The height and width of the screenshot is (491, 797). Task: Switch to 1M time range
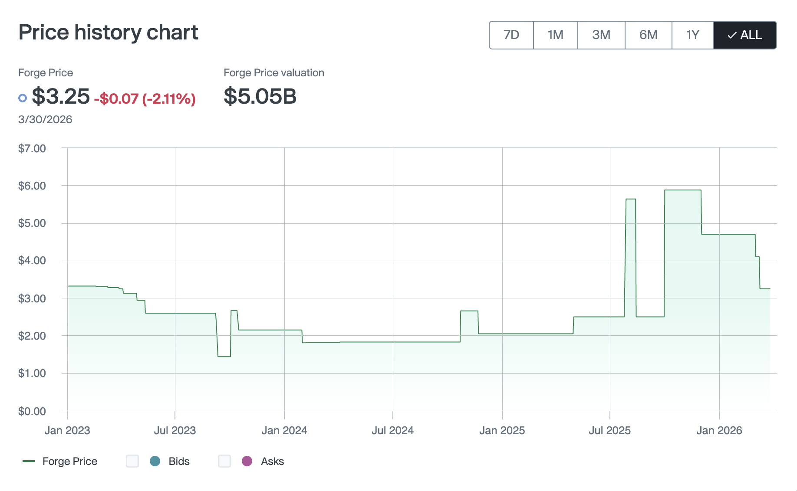click(x=555, y=35)
